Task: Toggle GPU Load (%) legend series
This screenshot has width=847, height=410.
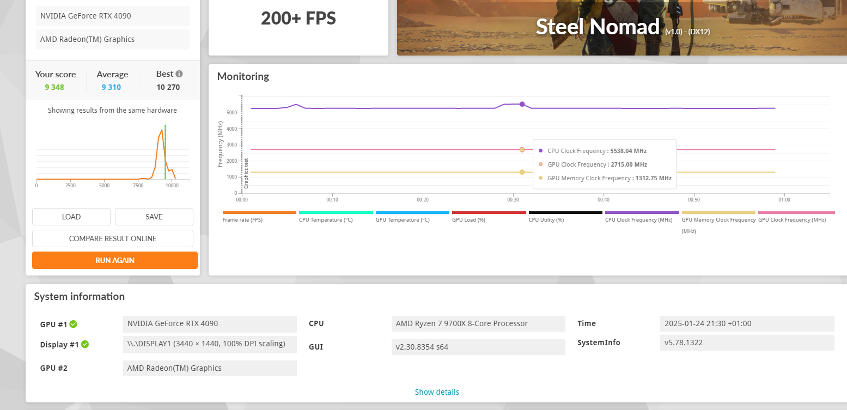Action: (489, 217)
